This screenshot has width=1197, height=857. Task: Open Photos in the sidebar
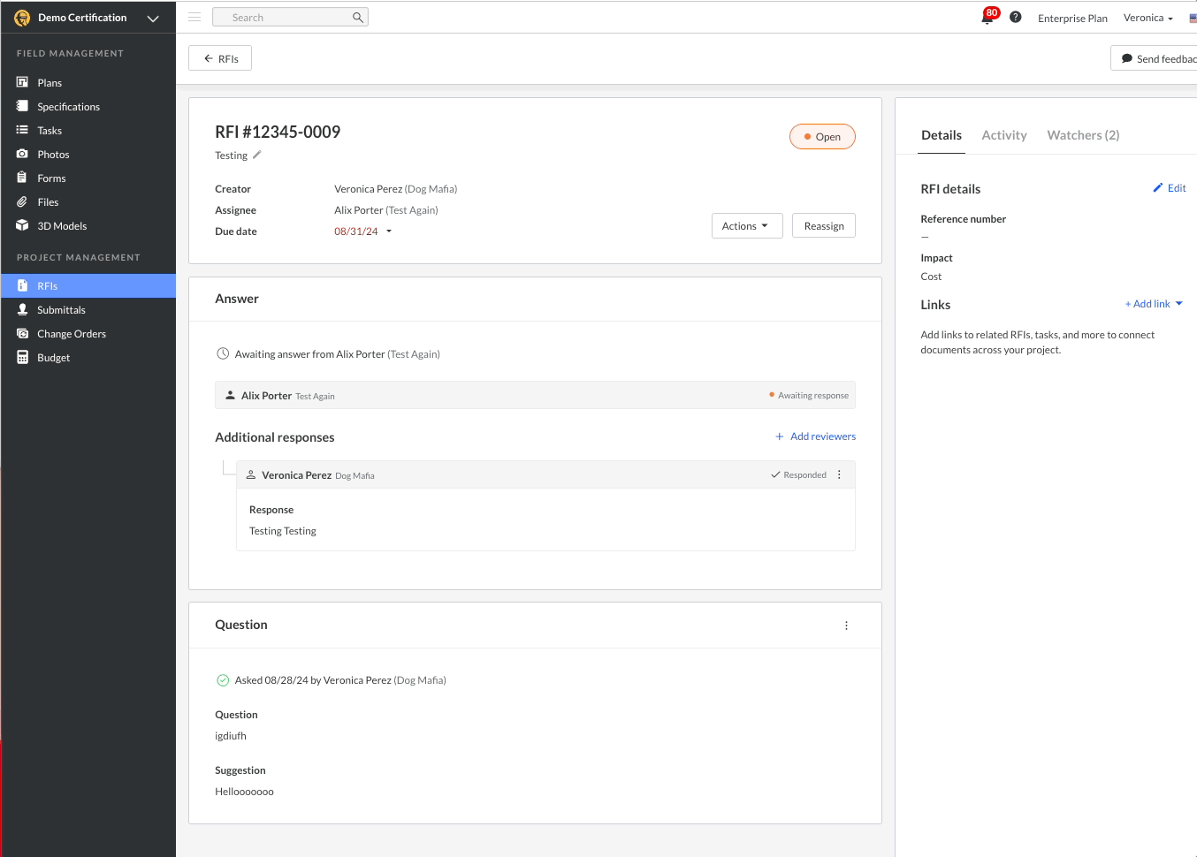pyautogui.click(x=53, y=155)
